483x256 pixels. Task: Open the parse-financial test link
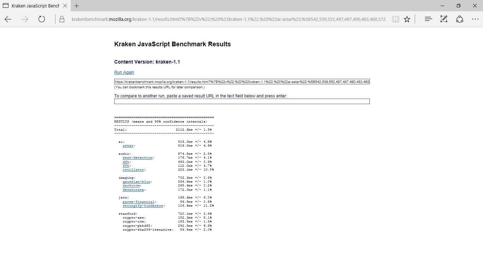click(139, 202)
